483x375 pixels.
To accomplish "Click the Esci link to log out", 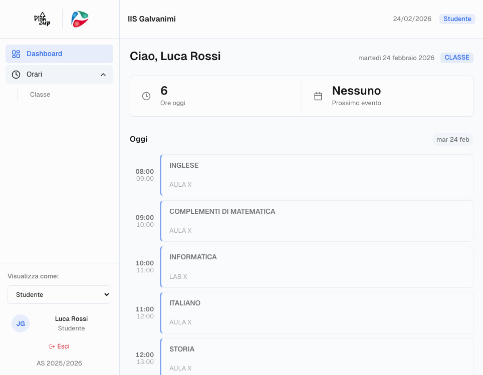I will (64, 346).
